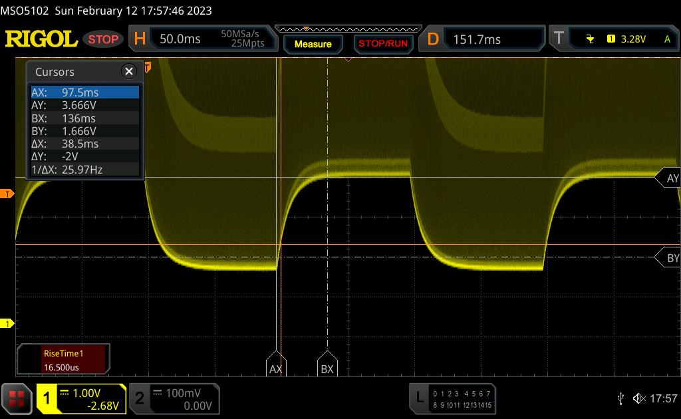The height and width of the screenshot is (419, 681).
Task: Enable channel 2 (100mV)
Action: pyautogui.click(x=175, y=398)
